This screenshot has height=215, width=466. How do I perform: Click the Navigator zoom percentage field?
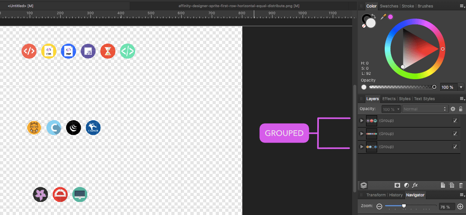point(447,207)
